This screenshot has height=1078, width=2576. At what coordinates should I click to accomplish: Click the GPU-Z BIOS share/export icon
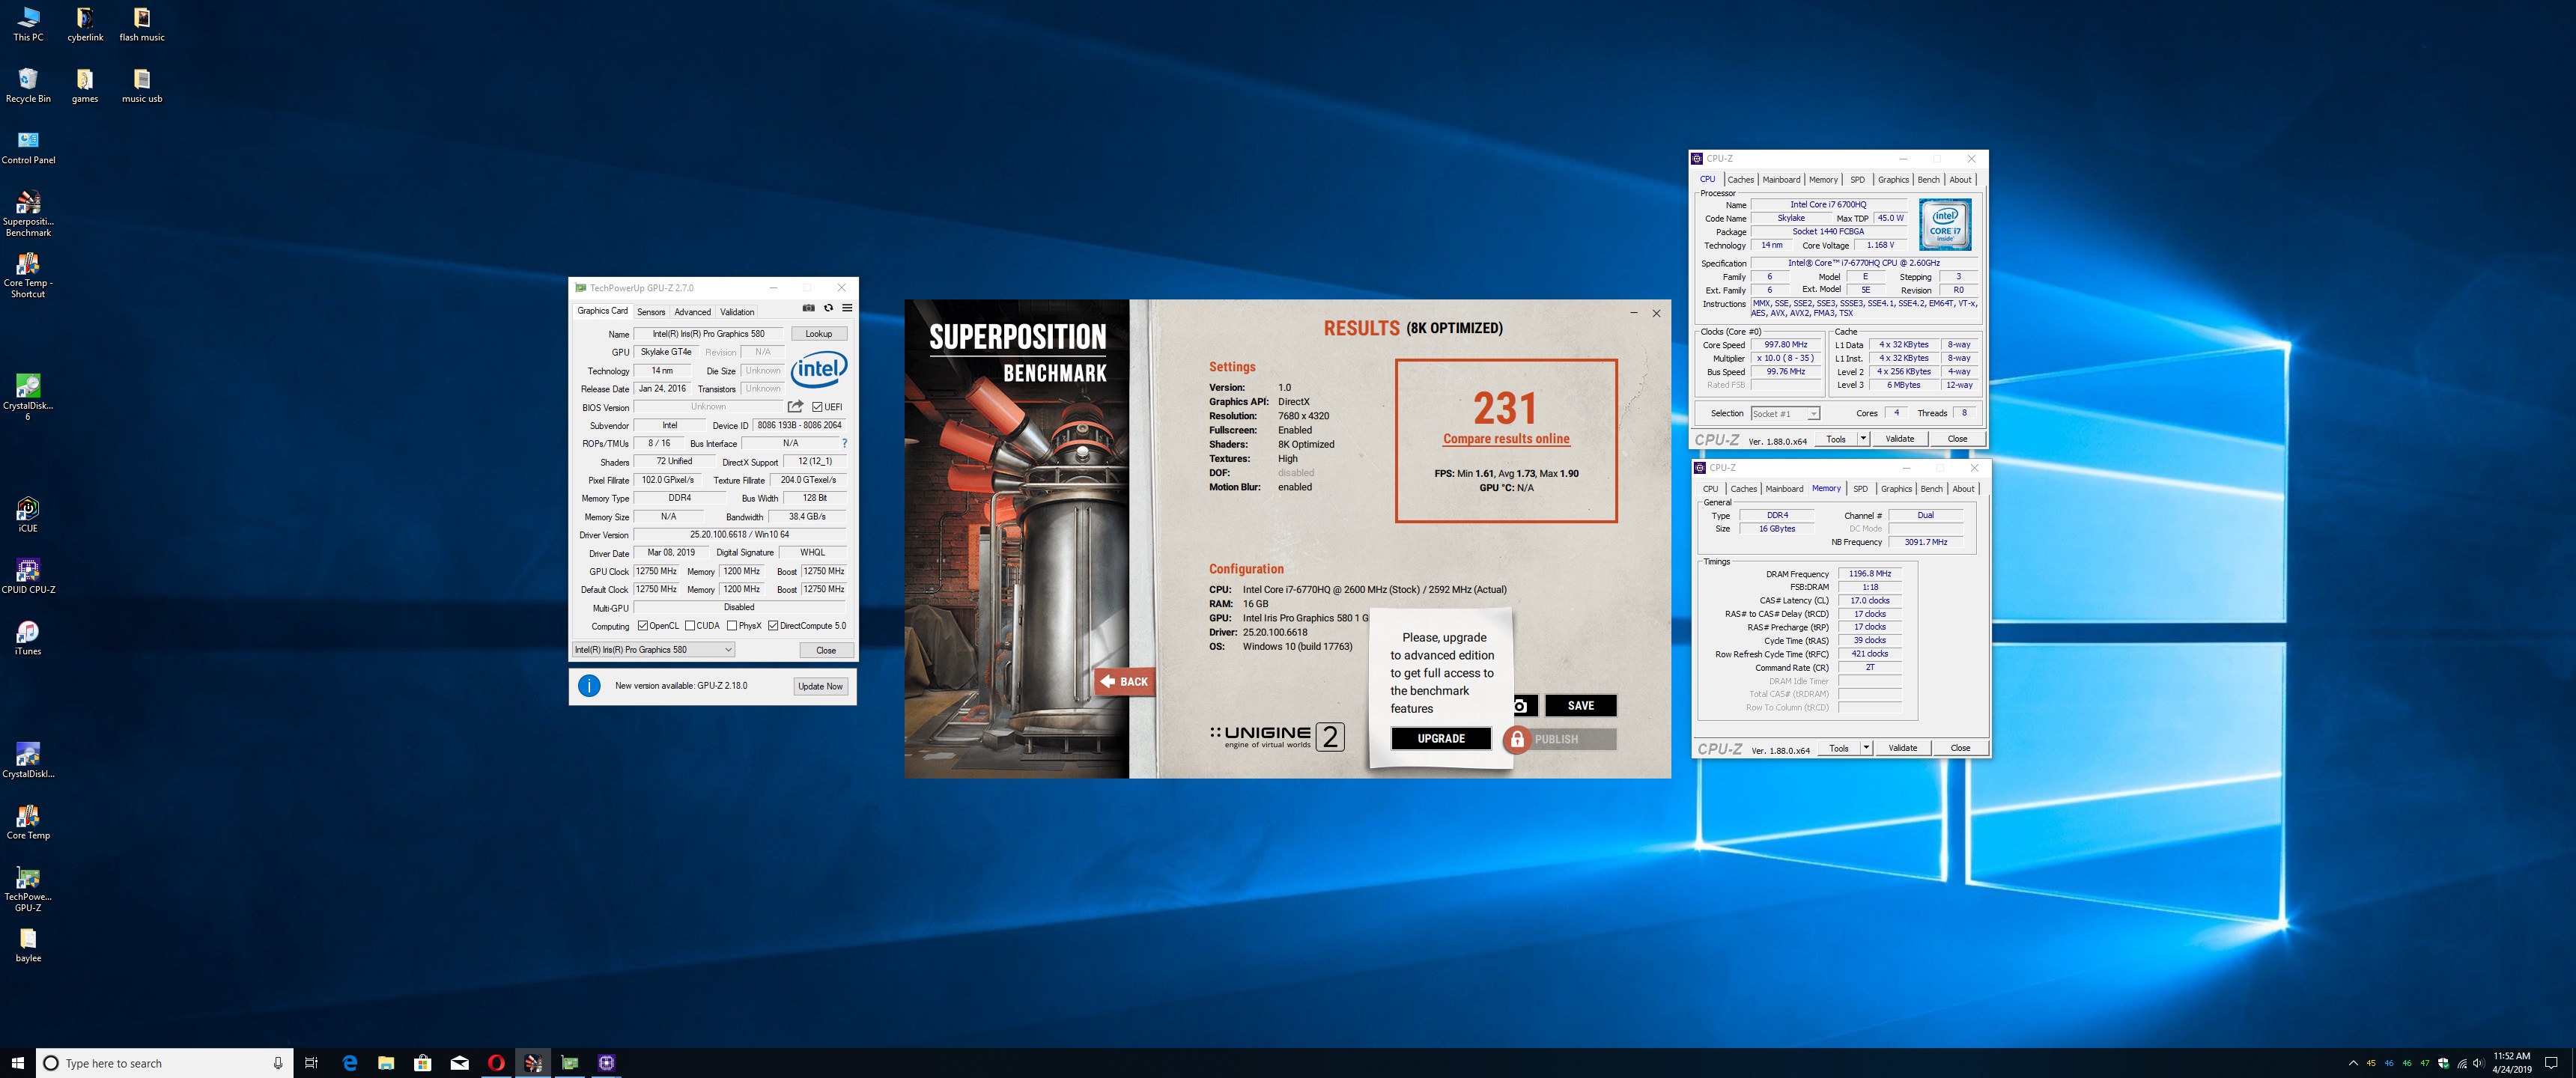coord(795,406)
